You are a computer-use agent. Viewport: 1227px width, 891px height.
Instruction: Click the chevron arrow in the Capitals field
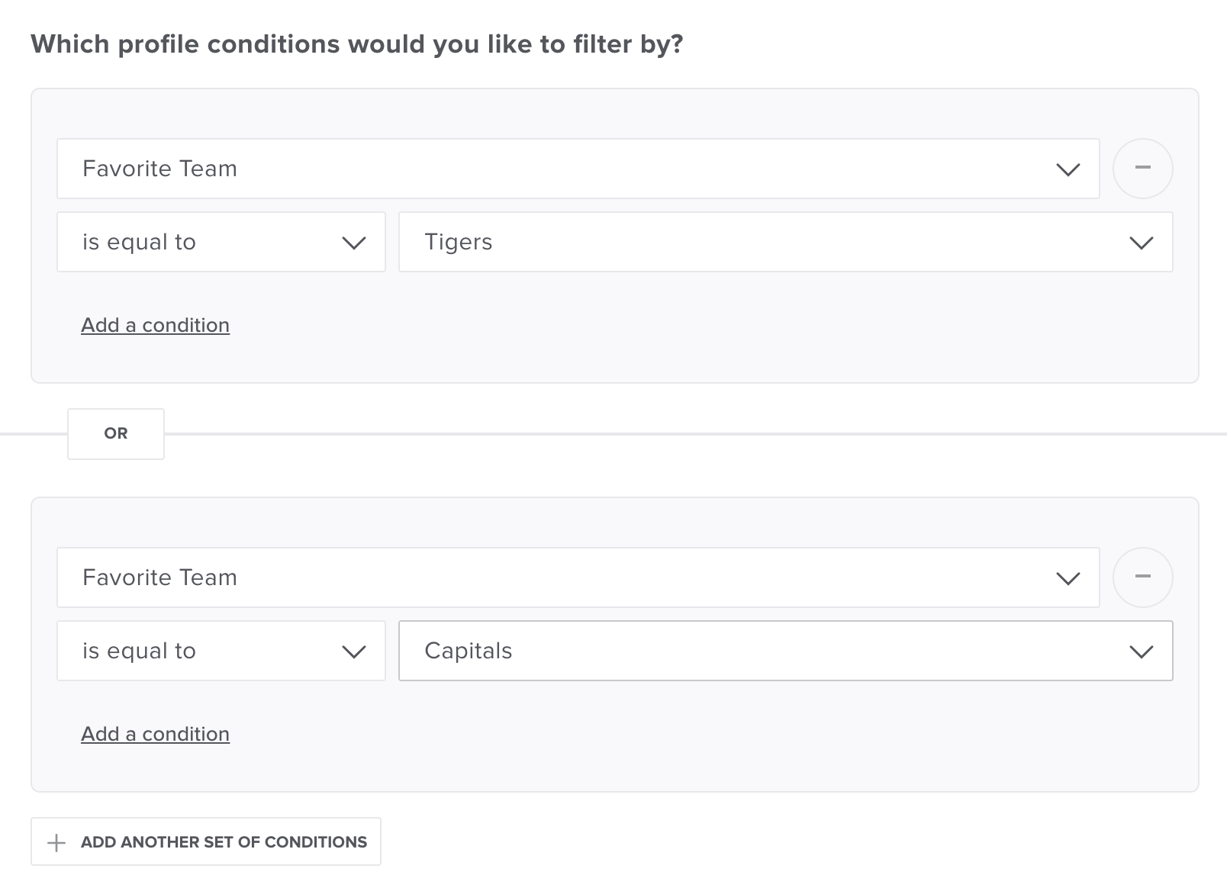1141,651
